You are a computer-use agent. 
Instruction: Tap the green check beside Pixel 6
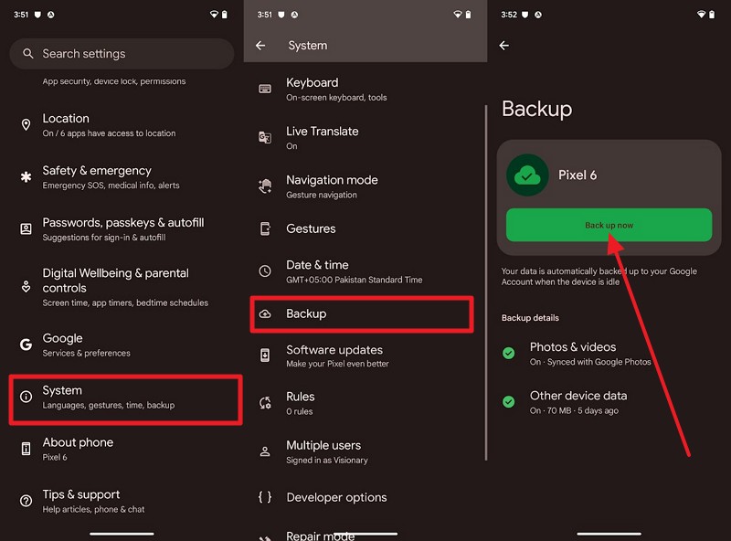coord(526,175)
